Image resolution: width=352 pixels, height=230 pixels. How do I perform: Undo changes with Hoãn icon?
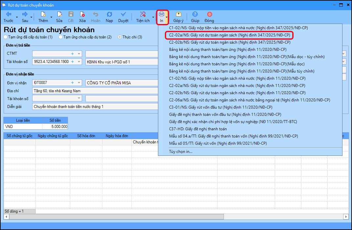point(96,14)
